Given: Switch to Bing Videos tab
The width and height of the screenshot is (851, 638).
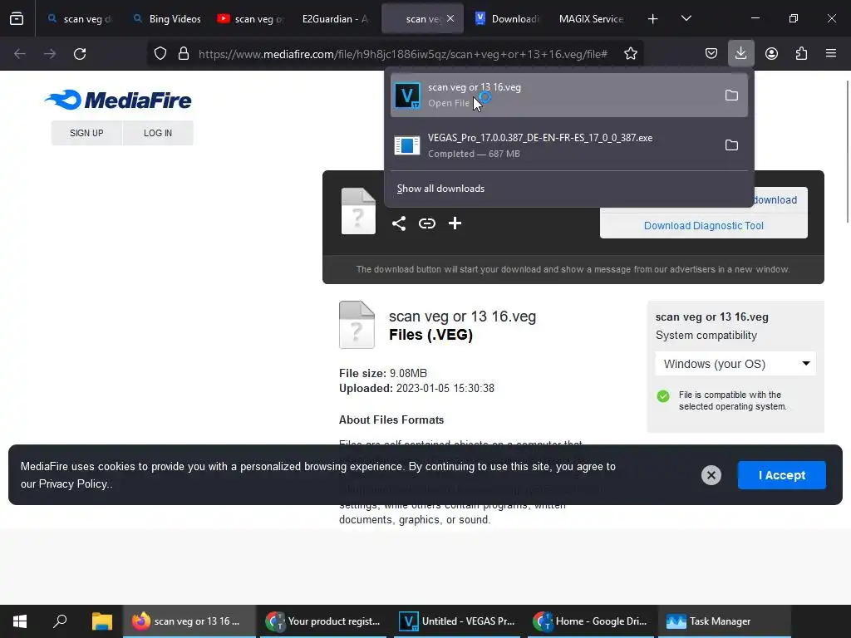Looking at the screenshot, I should coord(168,19).
